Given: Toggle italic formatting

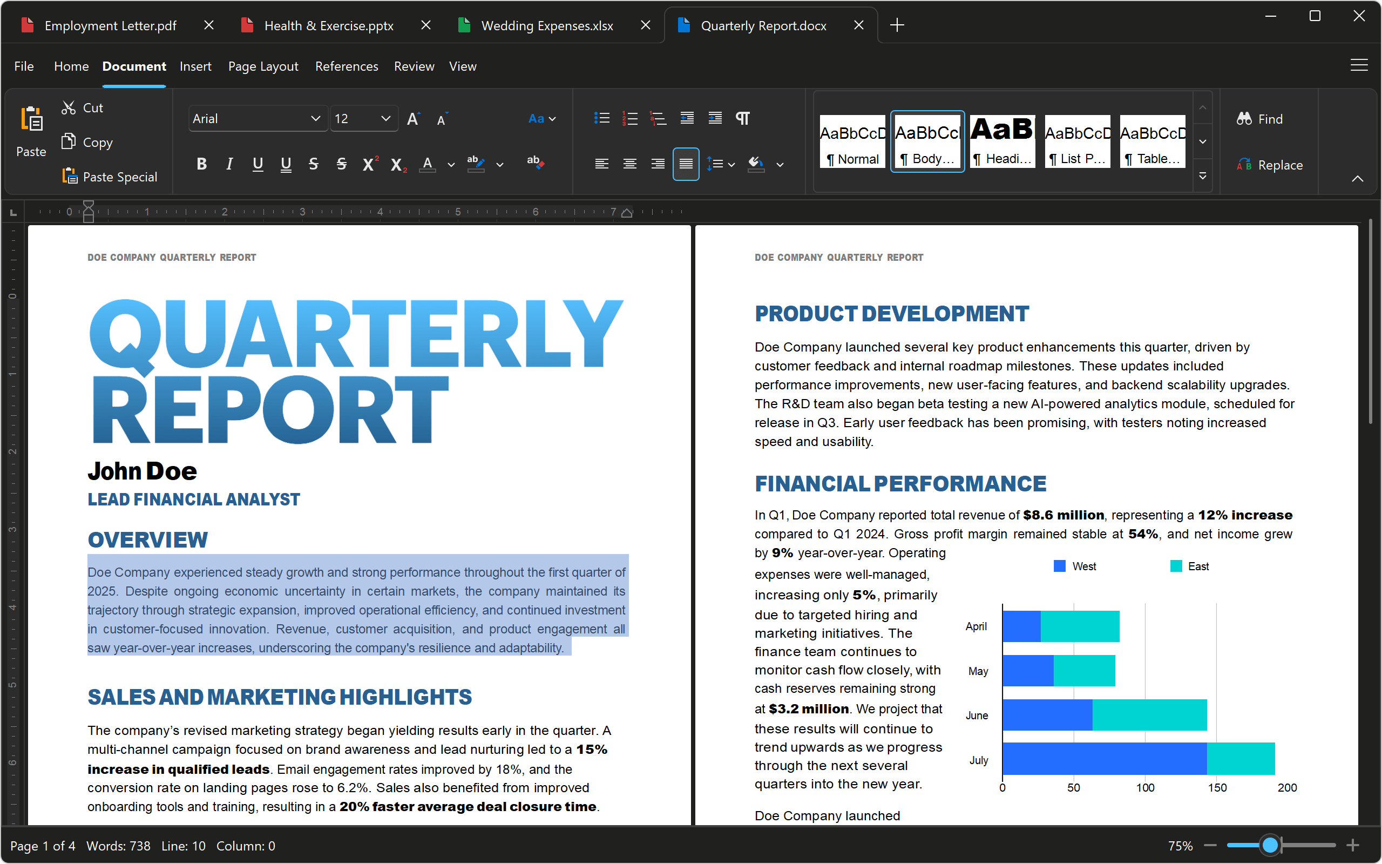Looking at the screenshot, I should 229,164.
